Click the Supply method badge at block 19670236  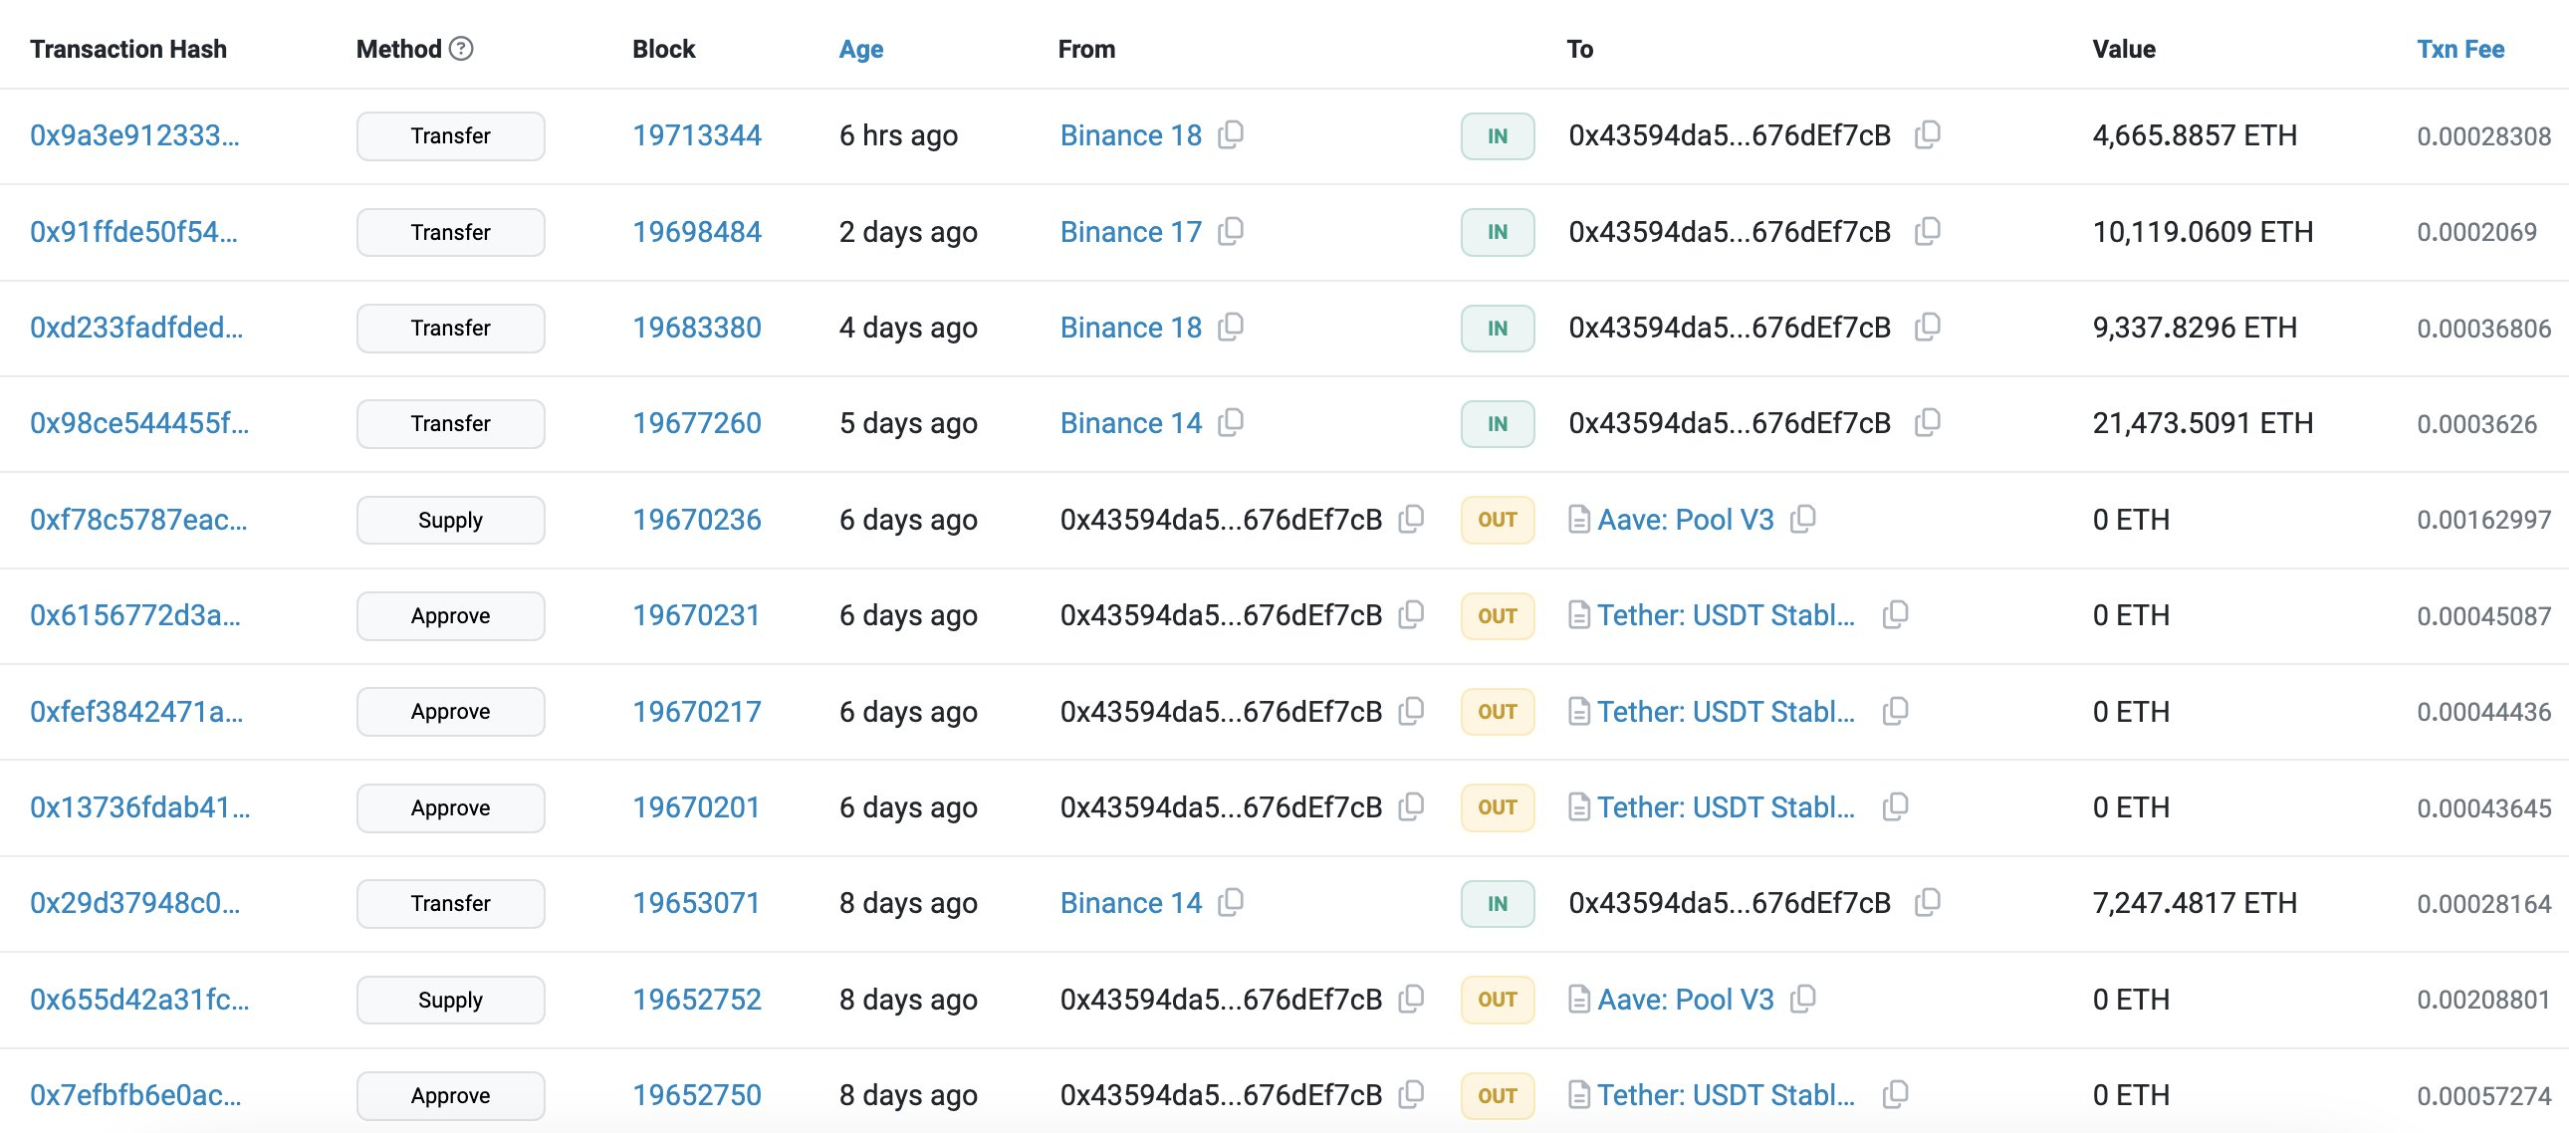pos(450,520)
